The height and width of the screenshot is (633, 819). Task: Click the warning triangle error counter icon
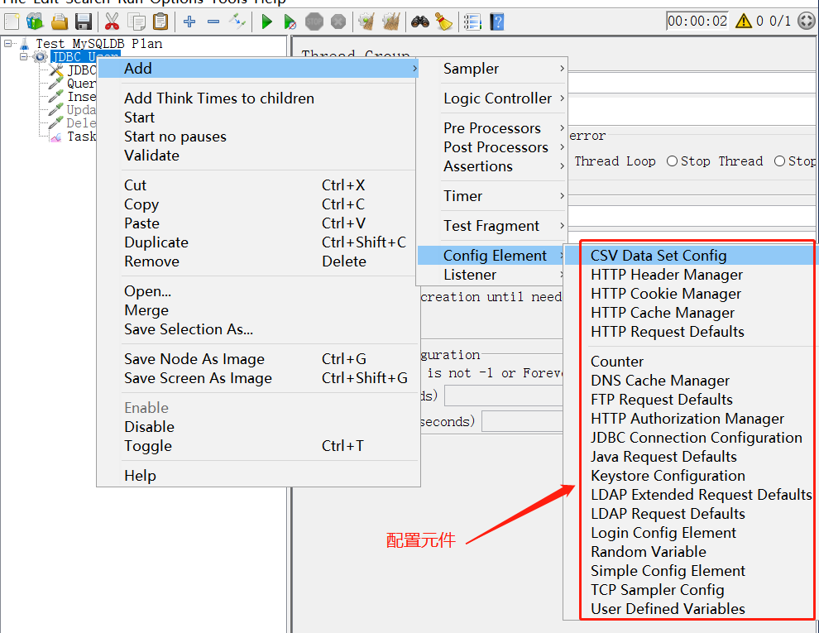[744, 22]
